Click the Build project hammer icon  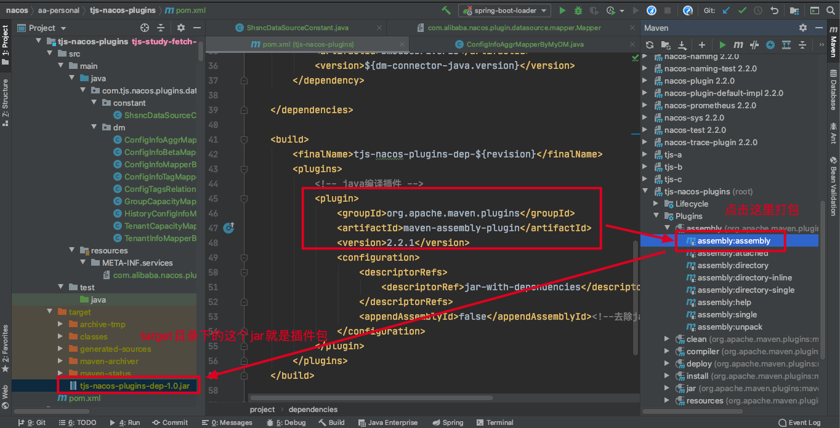click(446, 10)
